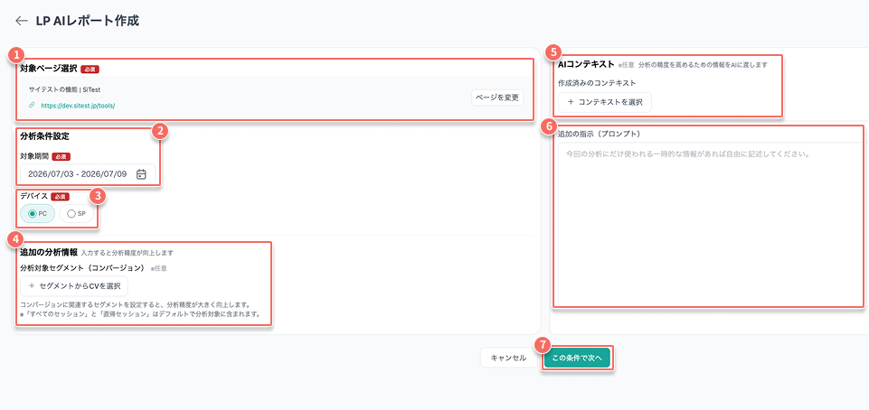This screenshot has height=410, width=869.
Task: Focus the 追加の指示（プロンプト） text area
Action: tap(710, 224)
